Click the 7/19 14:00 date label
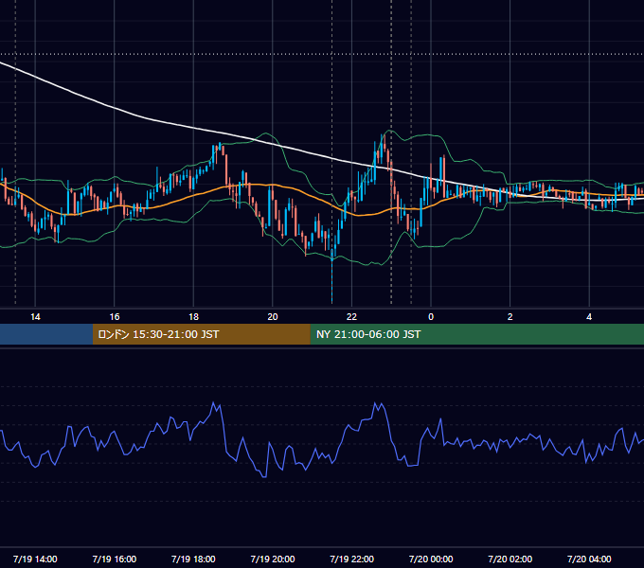Image resolution: width=644 pixels, height=568 pixels. [35, 559]
